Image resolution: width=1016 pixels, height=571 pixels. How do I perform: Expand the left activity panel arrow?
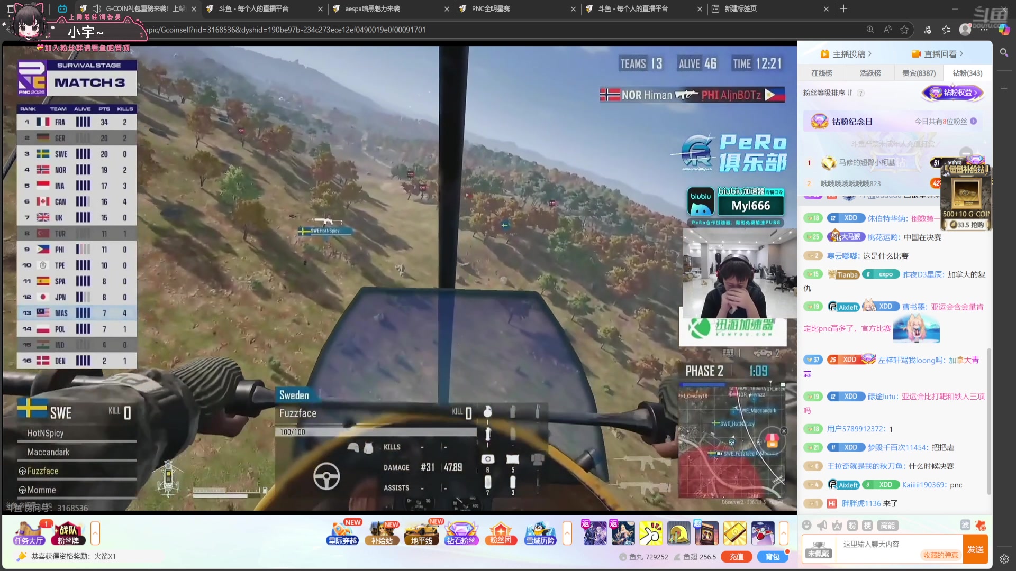[x=95, y=533]
